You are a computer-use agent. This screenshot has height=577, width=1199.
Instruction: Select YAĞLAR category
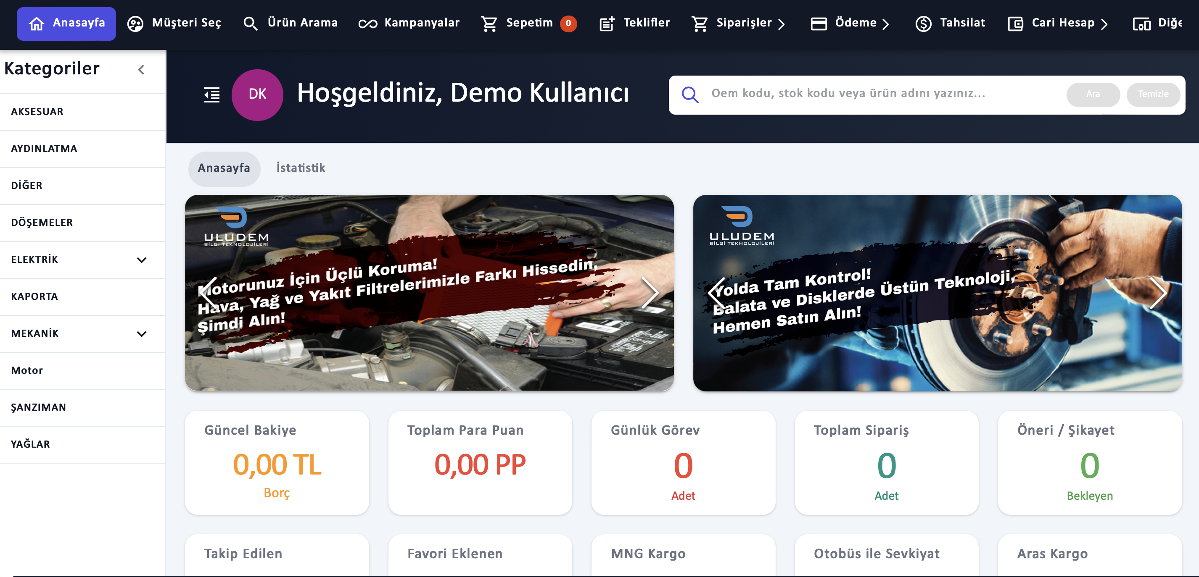click(x=83, y=445)
